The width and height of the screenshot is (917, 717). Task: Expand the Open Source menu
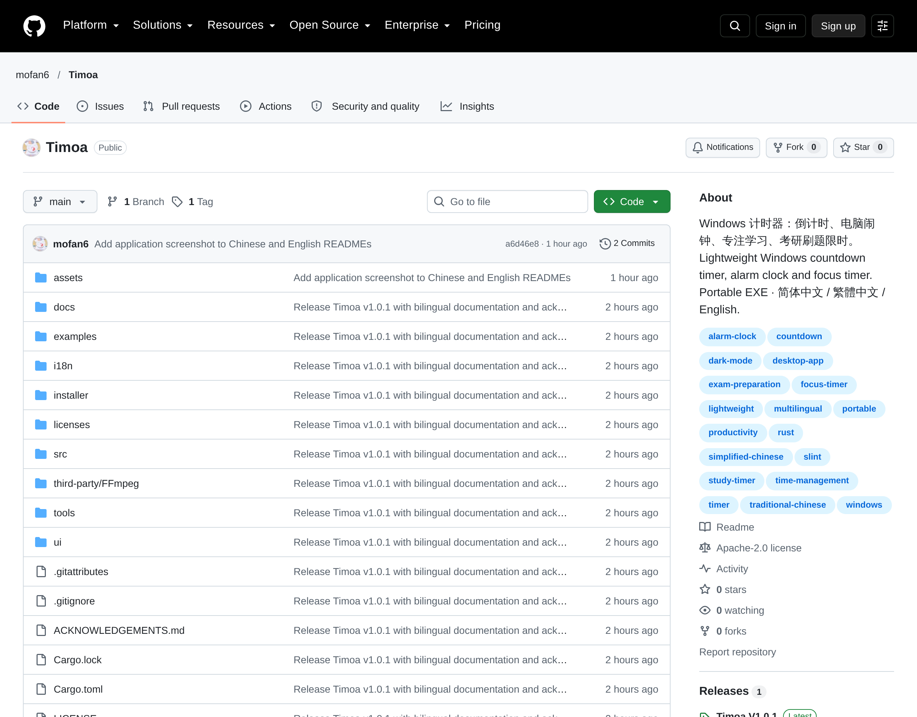[330, 25]
